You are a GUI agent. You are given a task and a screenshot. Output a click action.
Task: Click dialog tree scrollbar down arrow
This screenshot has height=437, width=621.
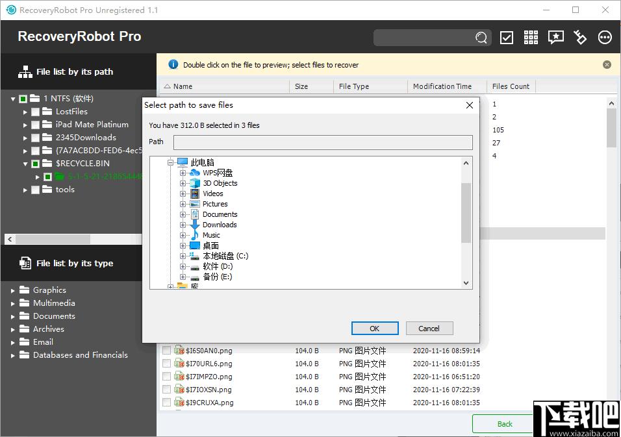466,283
